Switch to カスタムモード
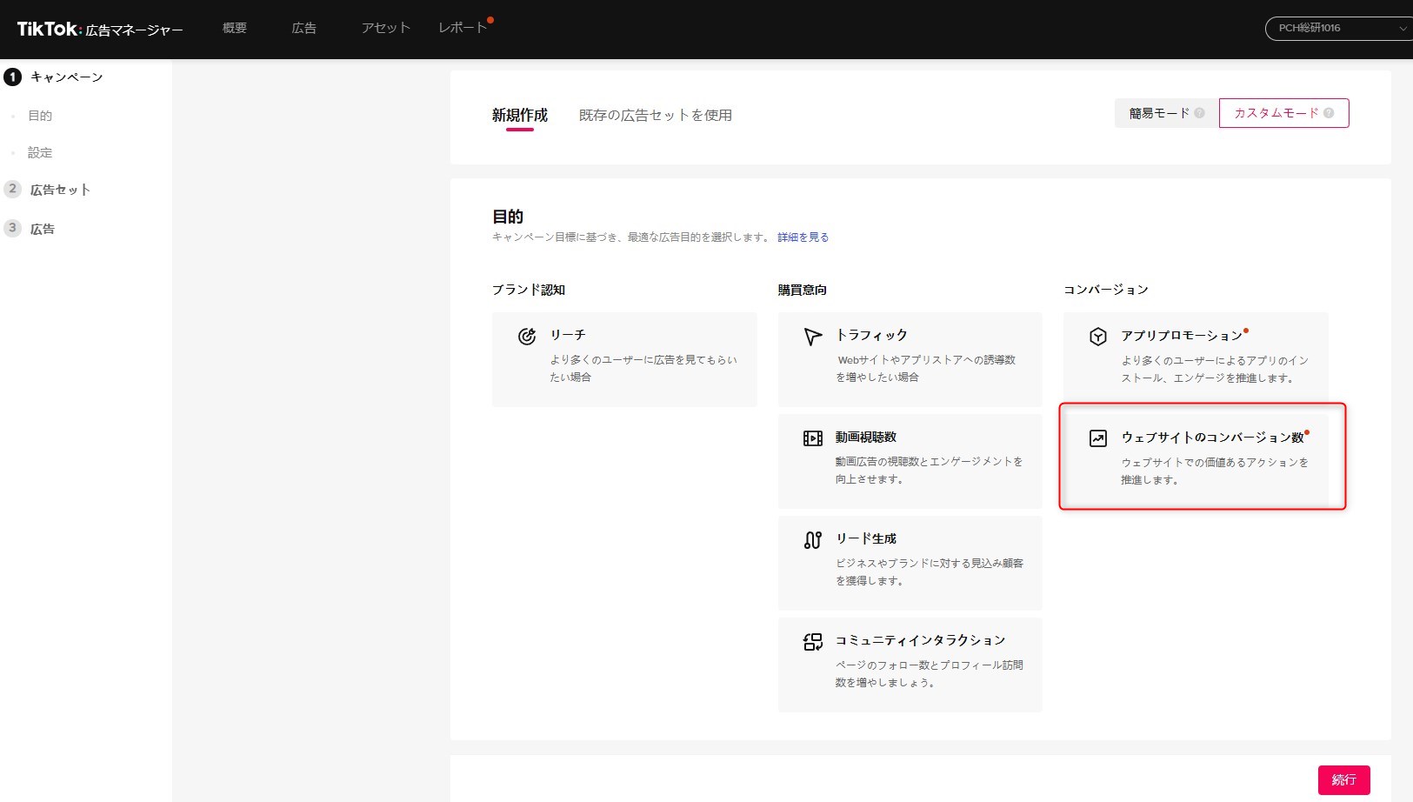1413x802 pixels. [1276, 113]
